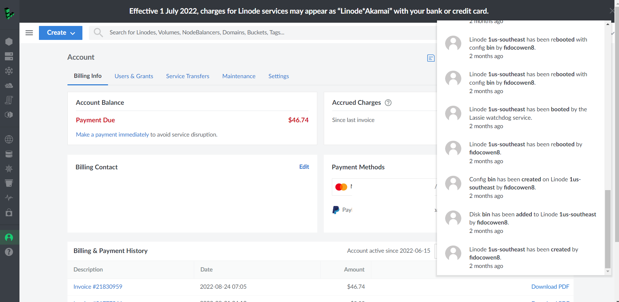Screen dimensions: 619x302
Task: Open Volumes from the sidebar storage icon
Action: [9, 56]
